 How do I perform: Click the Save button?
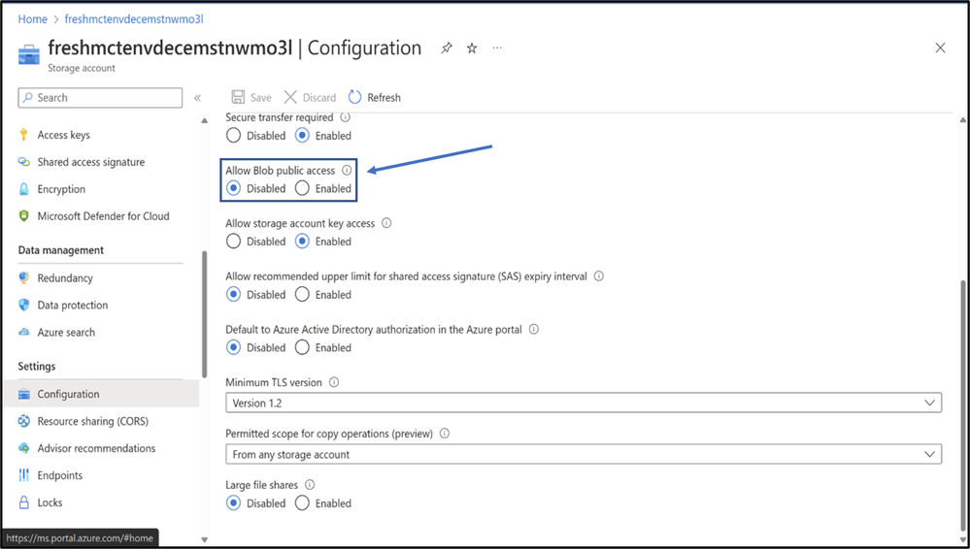tap(251, 97)
